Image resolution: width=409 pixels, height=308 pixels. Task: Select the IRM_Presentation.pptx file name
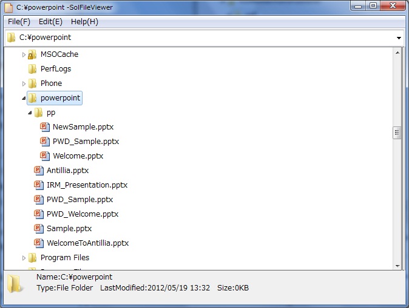click(x=87, y=185)
